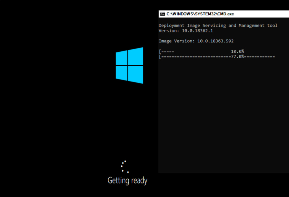
Task: Click the 'Image Version: 10.0.18363.592' line
Action: (196, 41)
